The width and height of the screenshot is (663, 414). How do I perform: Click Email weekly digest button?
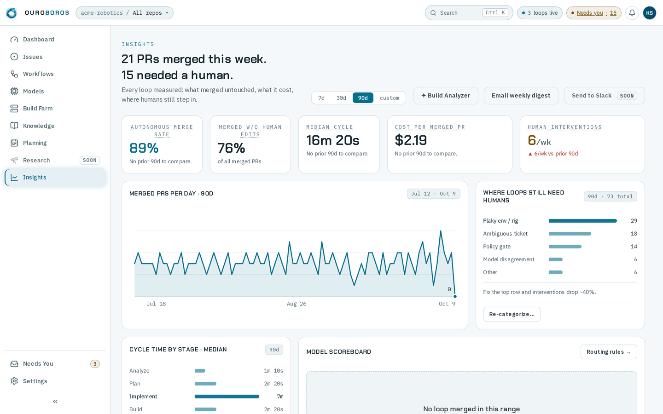point(521,96)
